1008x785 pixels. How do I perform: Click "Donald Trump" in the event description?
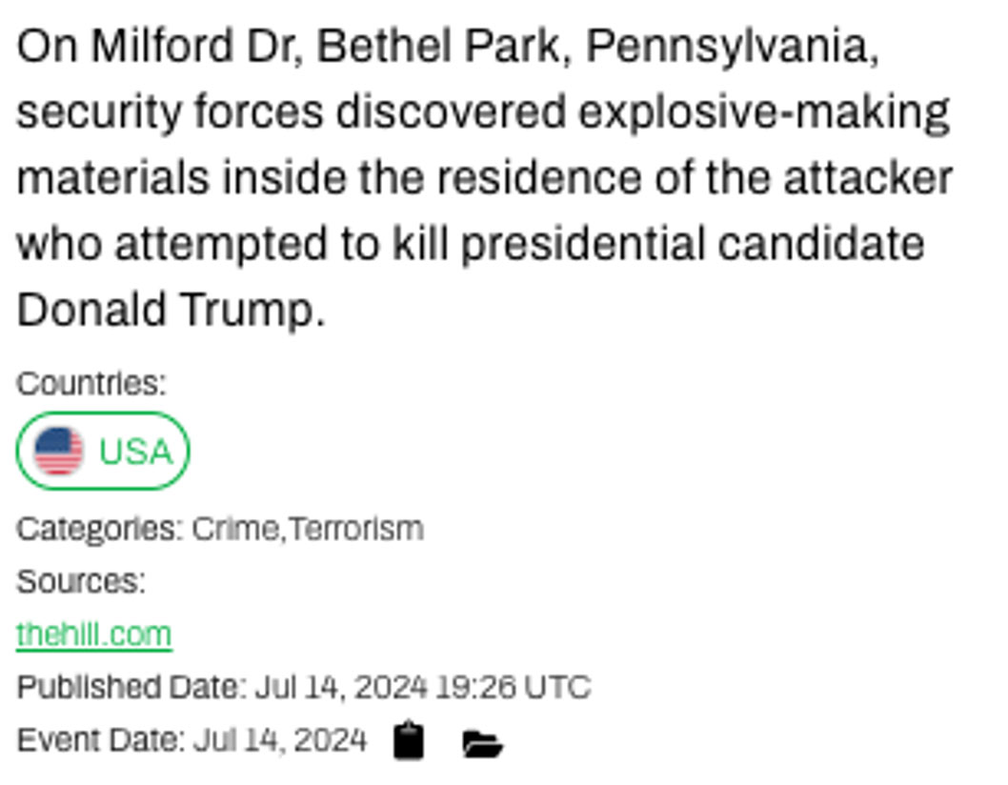point(170,311)
